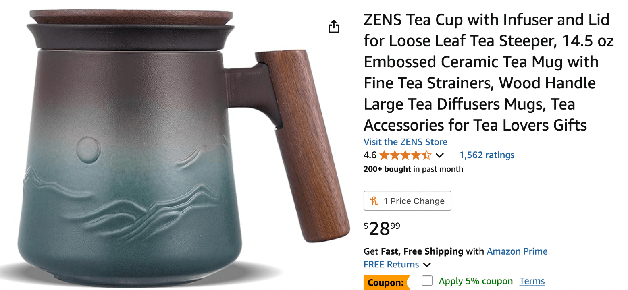Click the ZENS Tea Cup product title
628x290 pixels.
pyautogui.click(x=489, y=72)
